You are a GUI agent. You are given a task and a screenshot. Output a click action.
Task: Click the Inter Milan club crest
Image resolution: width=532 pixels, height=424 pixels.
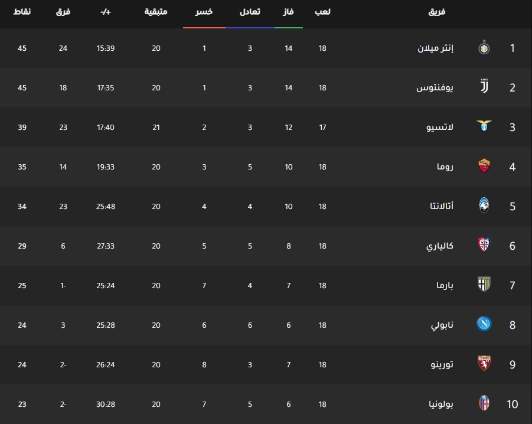coord(484,48)
